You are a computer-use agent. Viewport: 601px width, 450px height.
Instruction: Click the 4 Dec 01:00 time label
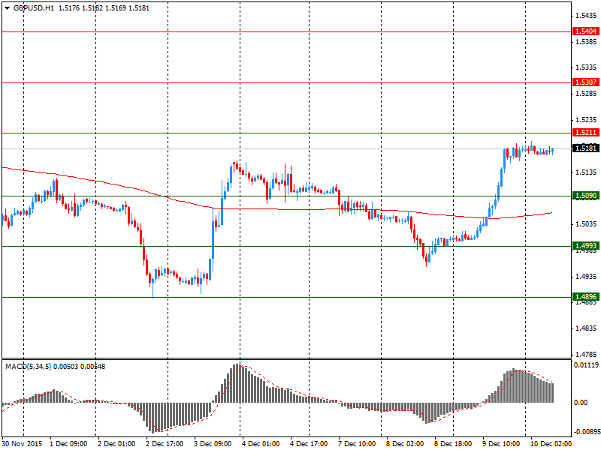[261, 444]
